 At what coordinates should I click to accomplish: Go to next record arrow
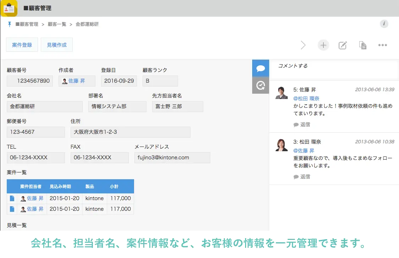click(303, 45)
